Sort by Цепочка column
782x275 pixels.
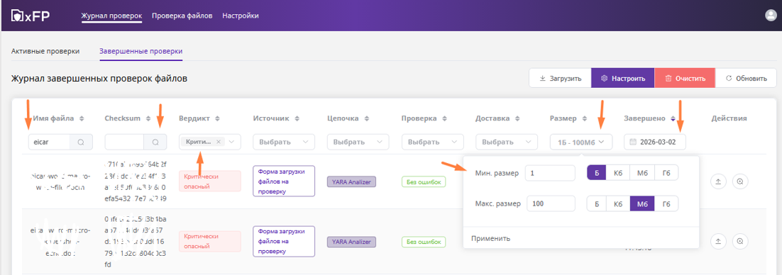[x=367, y=118]
